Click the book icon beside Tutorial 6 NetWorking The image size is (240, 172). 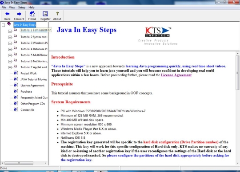(x=15, y=60)
